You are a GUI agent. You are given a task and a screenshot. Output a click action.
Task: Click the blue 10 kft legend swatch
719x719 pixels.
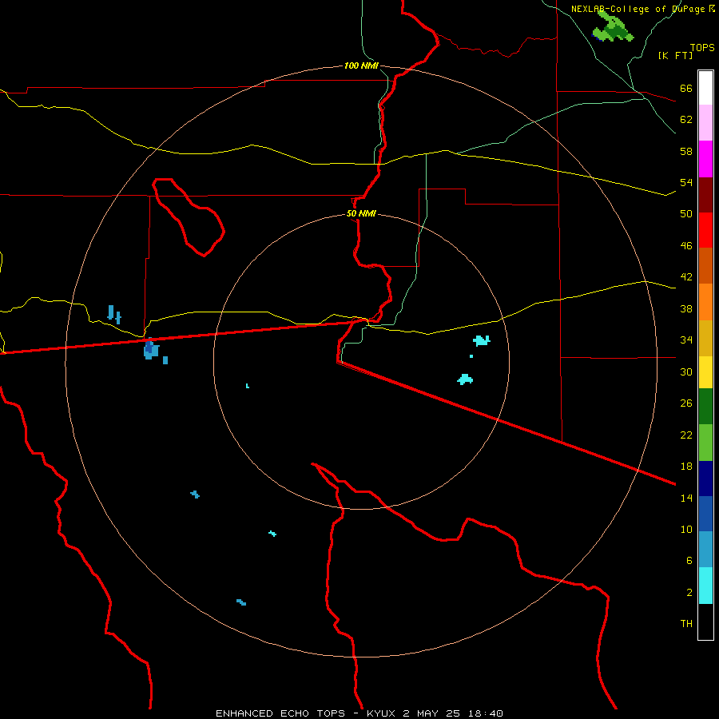click(705, 514)
